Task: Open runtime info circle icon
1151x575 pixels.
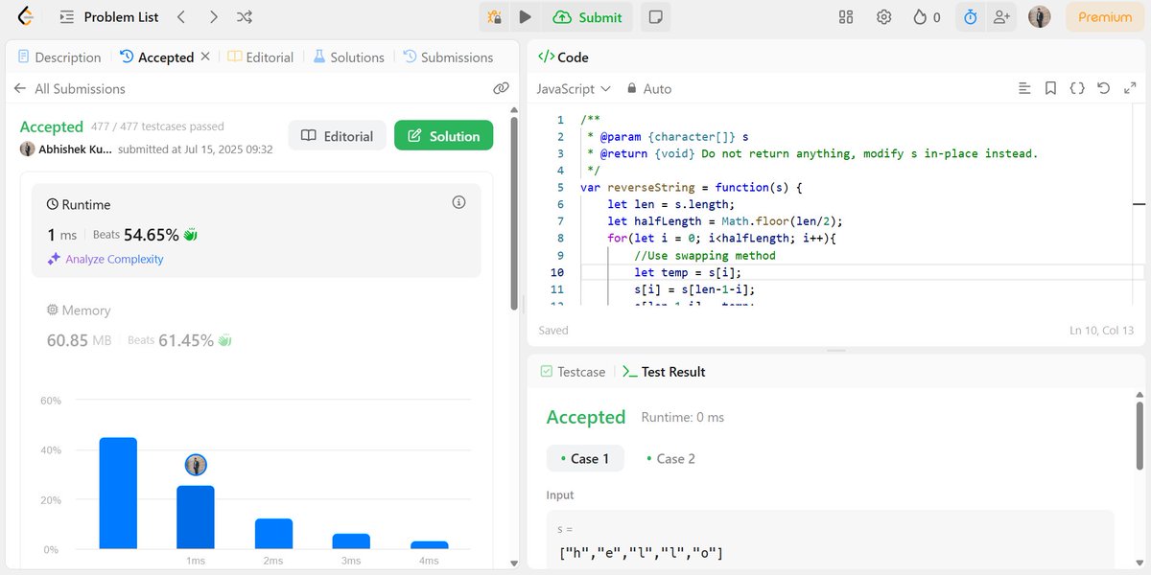Action: (458, 202)
